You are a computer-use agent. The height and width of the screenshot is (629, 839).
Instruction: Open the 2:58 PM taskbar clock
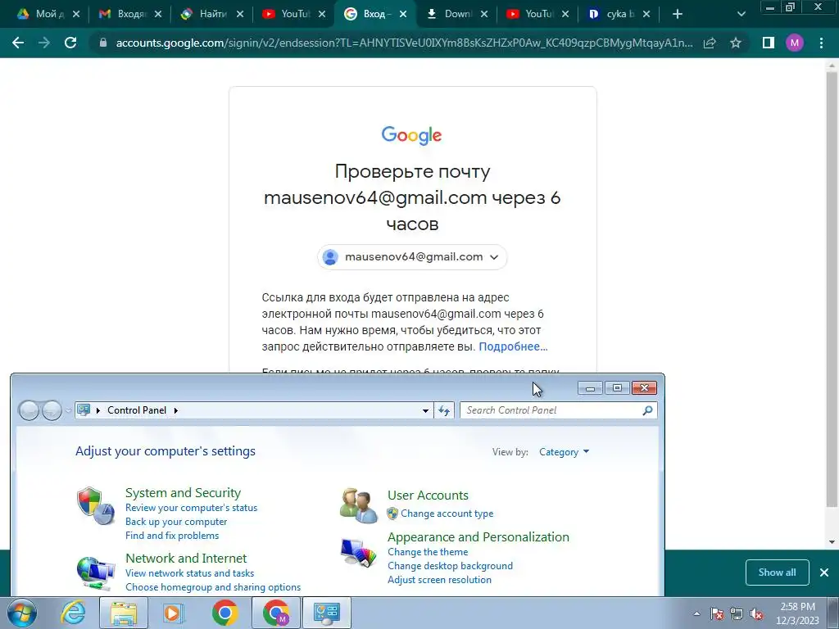coord(797,613)
